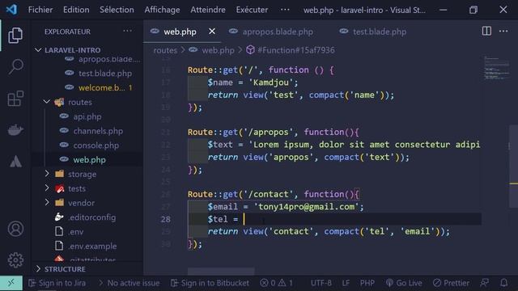The width and height of the screenshot is (518, 291).
Task: Open the Search view
Action: pyautogui.click(x=15, y=67)
